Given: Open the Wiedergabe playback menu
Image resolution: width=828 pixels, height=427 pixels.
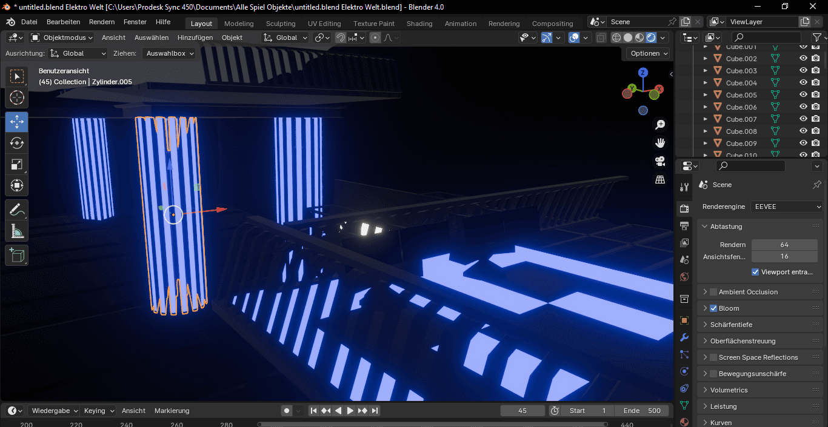Looking at the screenshot, I should point(54,411).
